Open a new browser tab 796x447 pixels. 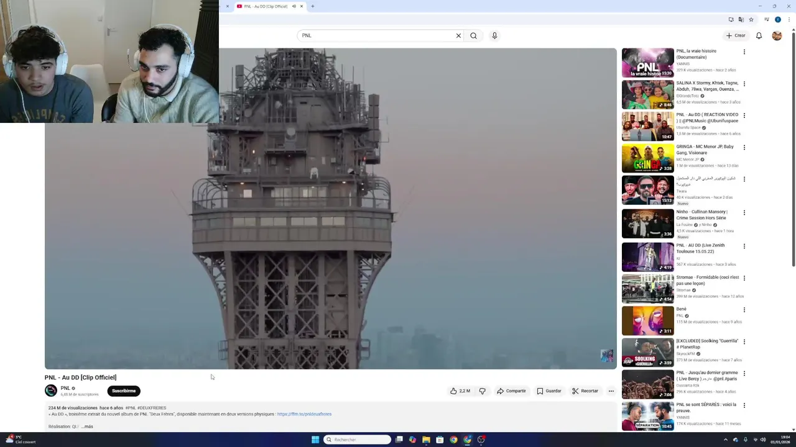tap(313, 6)
